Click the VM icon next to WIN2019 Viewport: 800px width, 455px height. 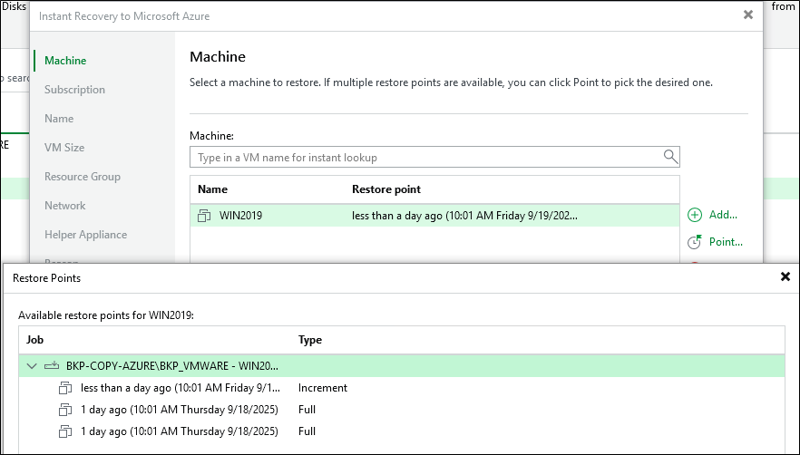click(x=204, y=216)
